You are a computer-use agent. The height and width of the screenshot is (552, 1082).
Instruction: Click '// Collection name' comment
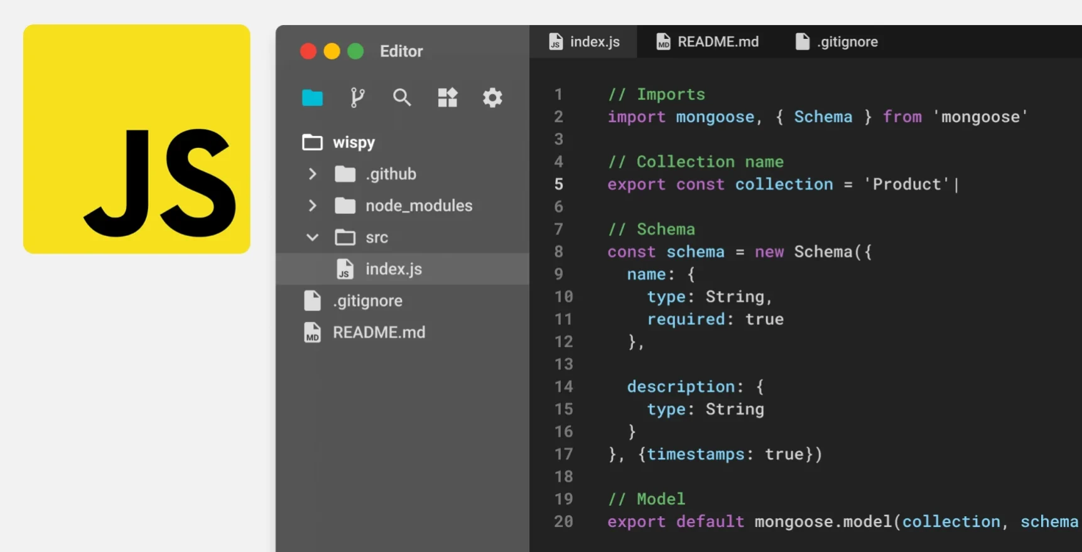click(x=695, y=162)
